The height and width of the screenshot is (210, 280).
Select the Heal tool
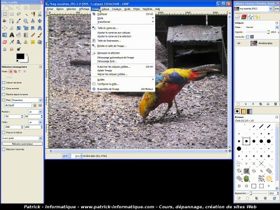pyautogui.click(x=33, y=42)
